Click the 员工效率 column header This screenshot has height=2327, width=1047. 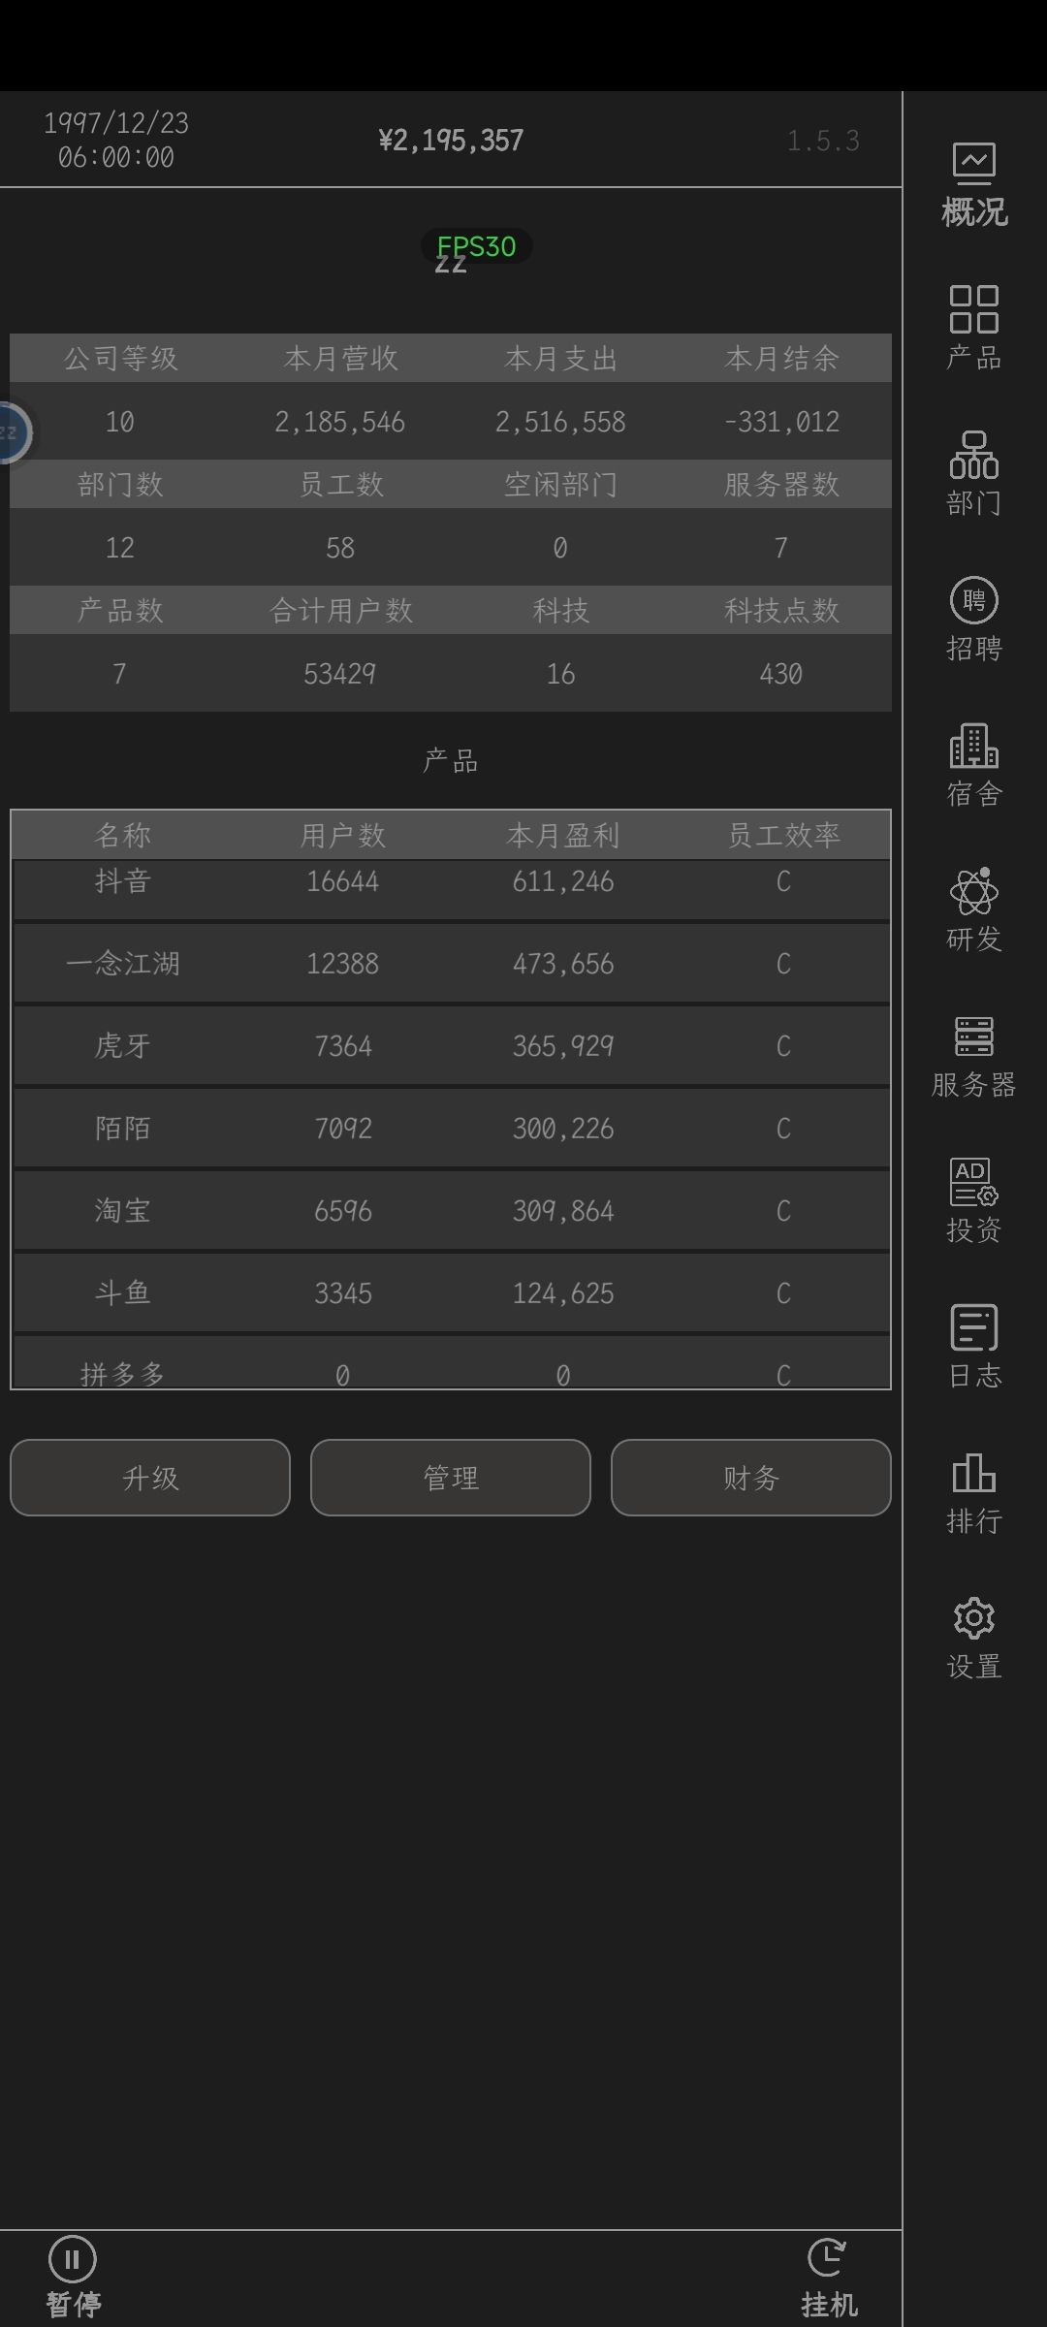(x=783, y=835)
